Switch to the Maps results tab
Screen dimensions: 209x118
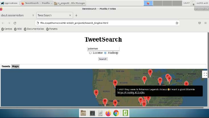click(15, 66)
